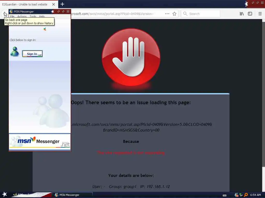Maximize the MSN Messenger window
265x198 pixels.
pyautogui.click(x=63, y=11)
